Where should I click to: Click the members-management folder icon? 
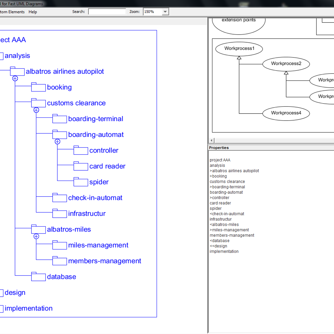[x=60, y=261]
